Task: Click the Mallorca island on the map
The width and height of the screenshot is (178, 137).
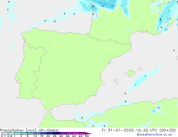Action: pyautogui.click(x=130, y=73)
